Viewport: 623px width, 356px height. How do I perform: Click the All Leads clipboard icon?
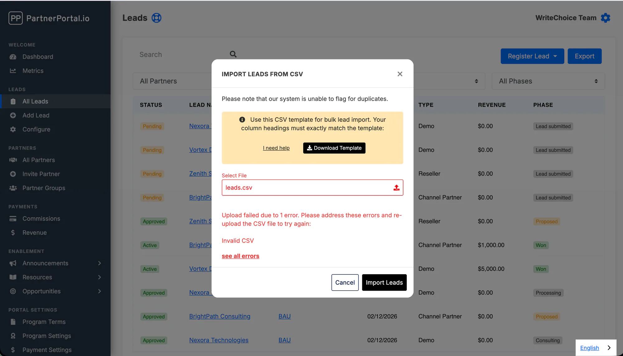click(13, 101)
